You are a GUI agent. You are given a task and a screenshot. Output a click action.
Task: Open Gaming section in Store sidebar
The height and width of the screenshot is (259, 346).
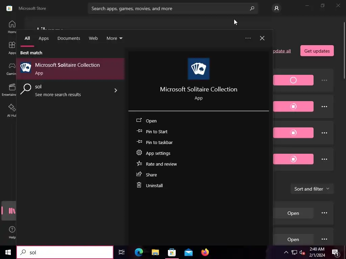click(x=12, y=69)
